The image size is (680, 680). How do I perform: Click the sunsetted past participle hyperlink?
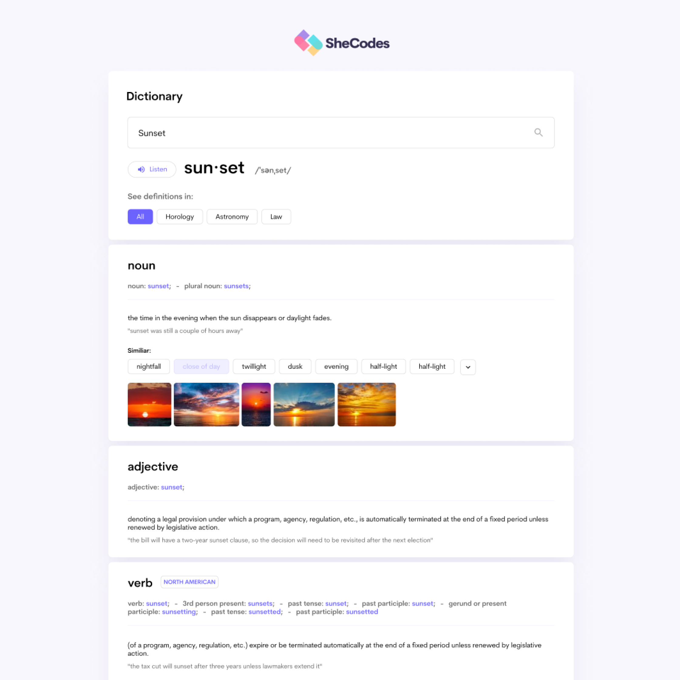[361, 611]
